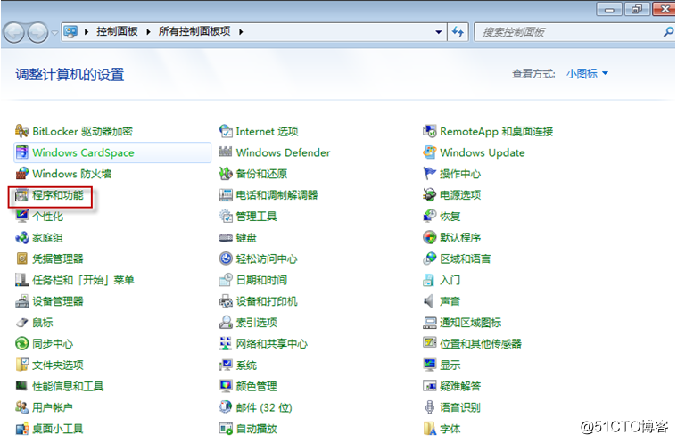Viewport: 677px width, 443px height.
Task: Click the 同步中心 sync icon
Action: [21, 343]
